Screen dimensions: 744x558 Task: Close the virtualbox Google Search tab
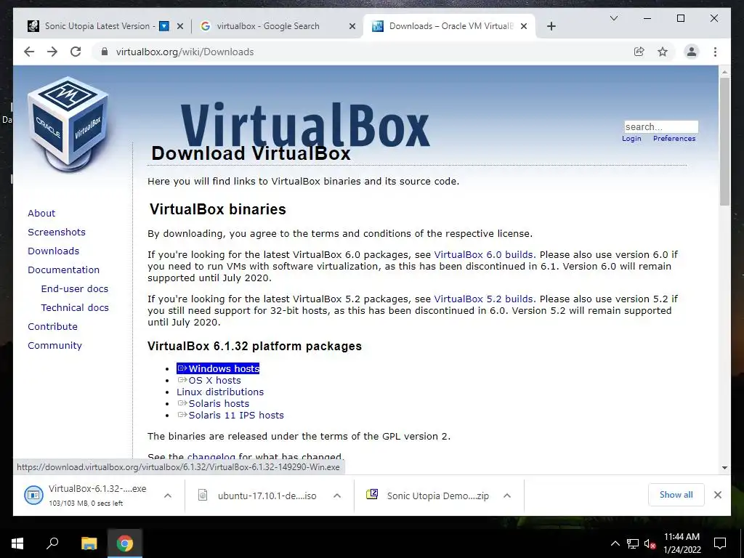pyautogui.click(x=352, y=26)
